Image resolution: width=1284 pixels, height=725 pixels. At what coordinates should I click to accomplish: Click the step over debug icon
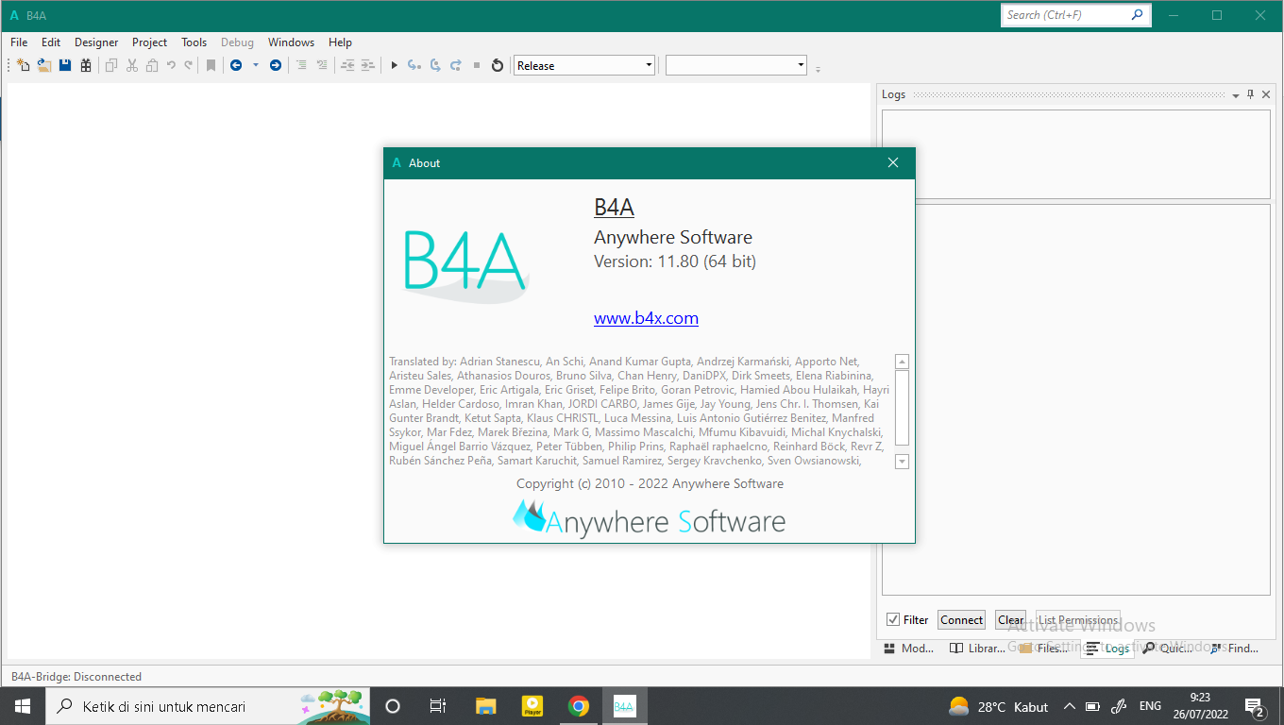[435, 65]
